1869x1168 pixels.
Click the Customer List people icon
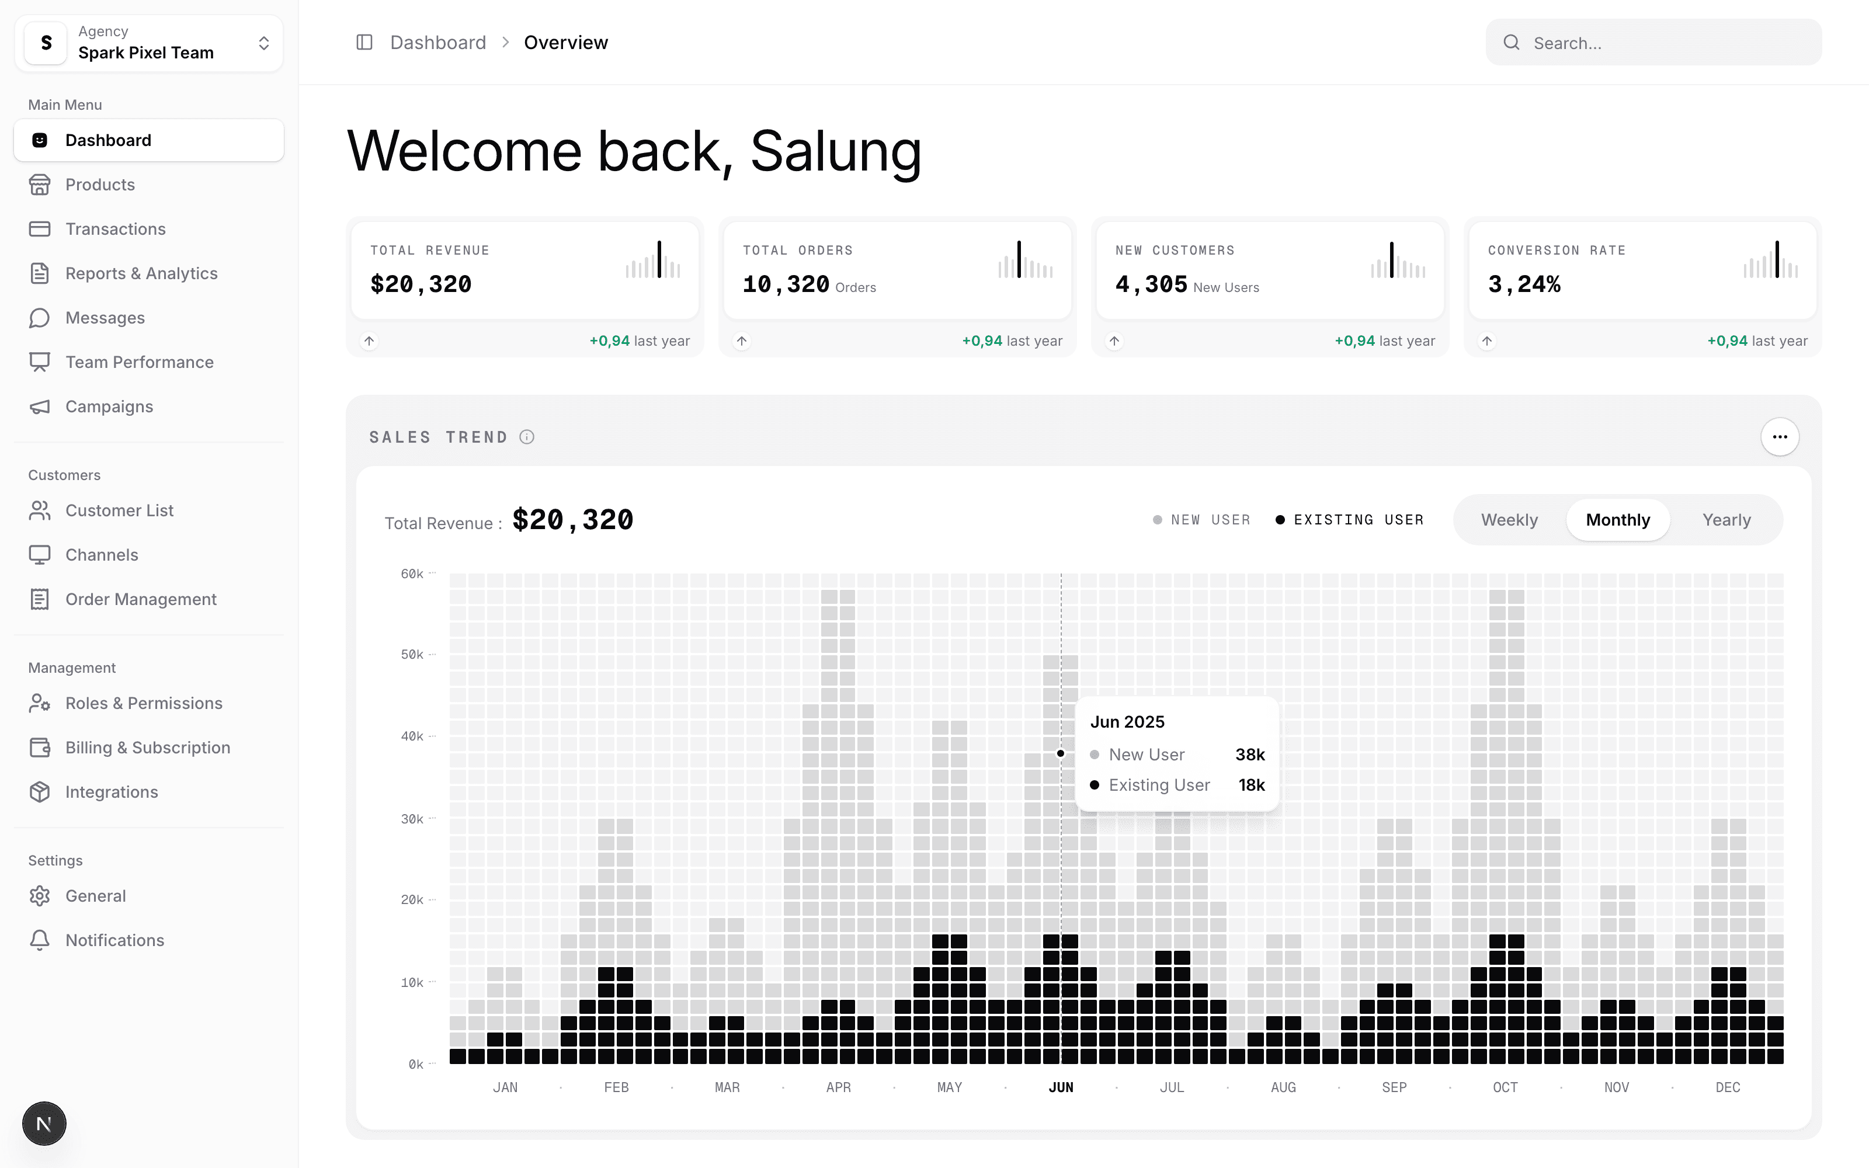coord(39,510)
